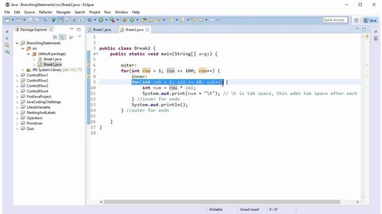Close the Break2.java editor tab
Image resolution: width=382 pixels, height=214 pixels.
tap(147, 30)
